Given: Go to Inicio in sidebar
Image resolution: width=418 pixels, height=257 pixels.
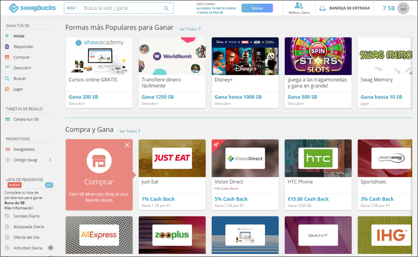Looking at the screenshot, I should pos(19,36).
